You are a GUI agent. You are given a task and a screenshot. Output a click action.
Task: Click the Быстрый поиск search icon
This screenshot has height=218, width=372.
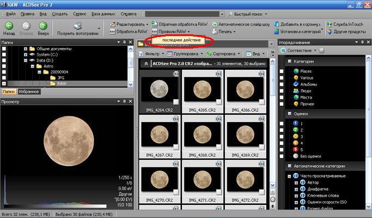pyautogui.click(x=230, y=14)
